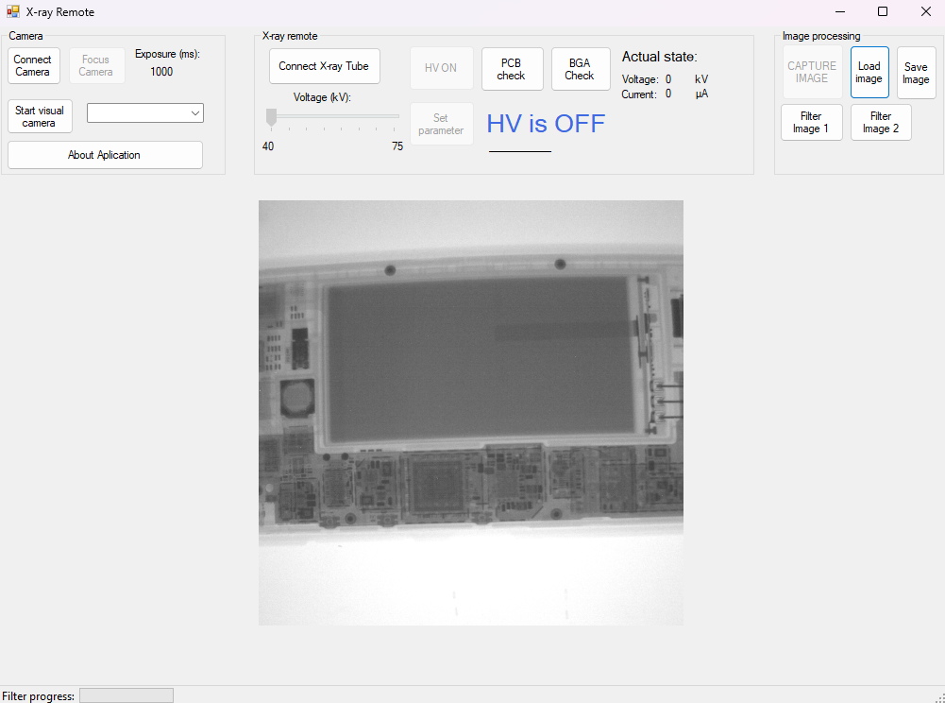
Task: Click the X-ray image of the circuit board
Action: [471, 413]
